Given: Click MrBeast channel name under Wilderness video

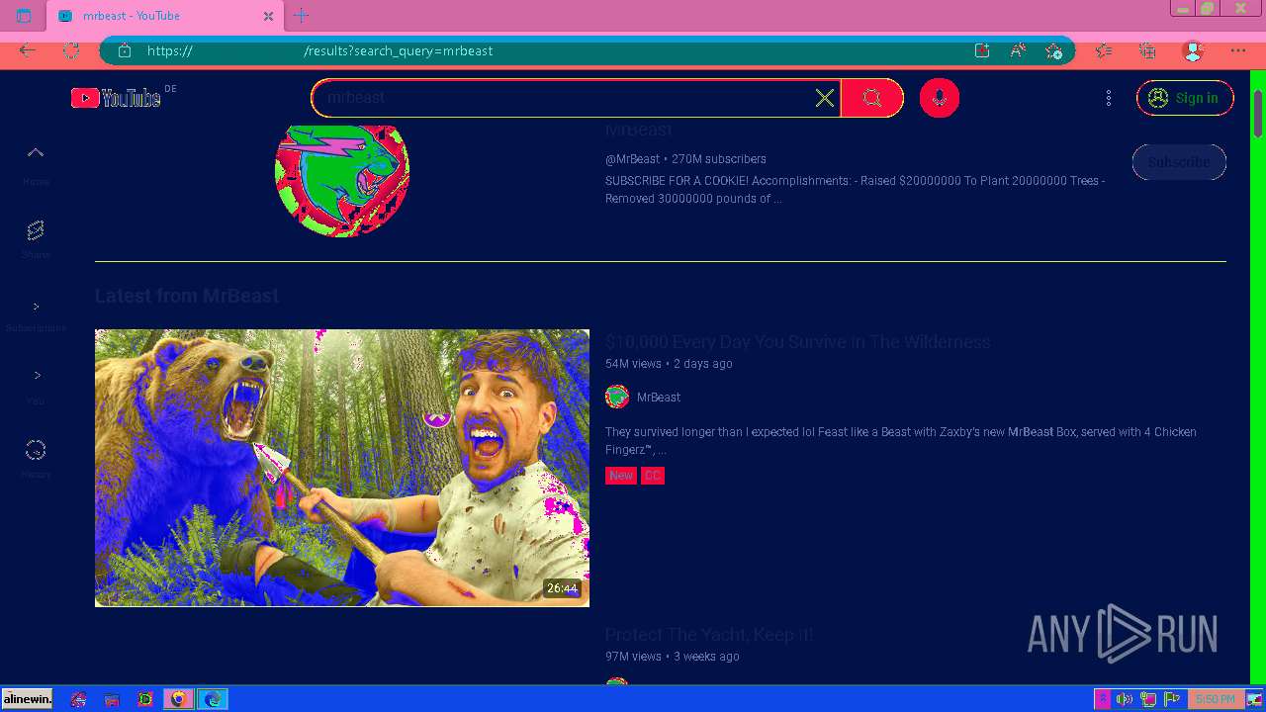Looking at the screenshot, I should (x=659, y=398).
